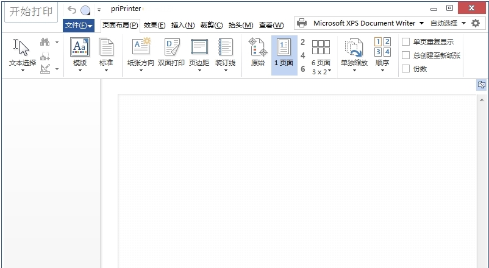Expand the 文本选择 dropdown arrow
This screenshot has width=489, height=268.
[x=23, y=71]
